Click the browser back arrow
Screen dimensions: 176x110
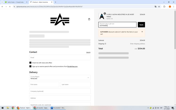click(2, 7)
